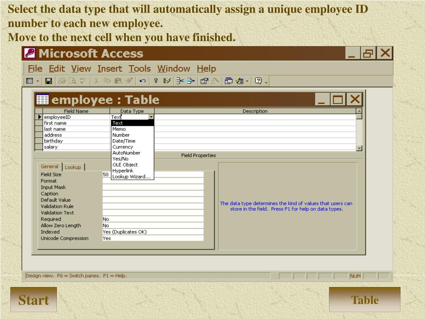425x319 pixels.
Task: Click the Save floppy disk icon
Action: 49,81
